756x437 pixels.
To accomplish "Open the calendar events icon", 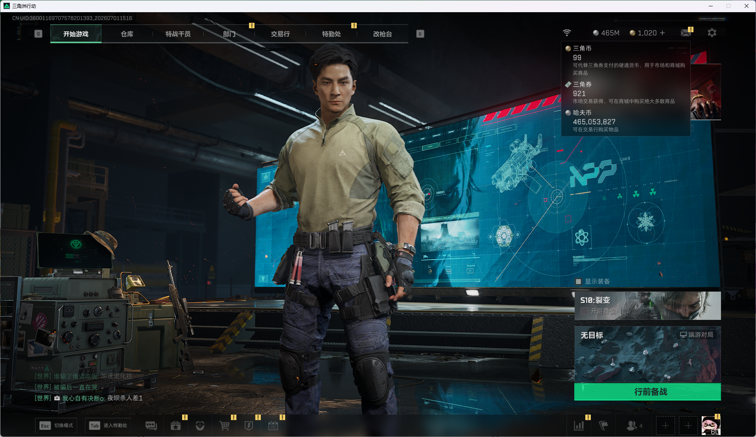I will (273, 426).
